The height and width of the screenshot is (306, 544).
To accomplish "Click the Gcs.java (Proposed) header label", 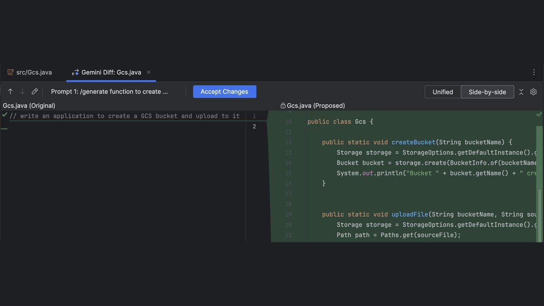I will (x=316, y=106).
